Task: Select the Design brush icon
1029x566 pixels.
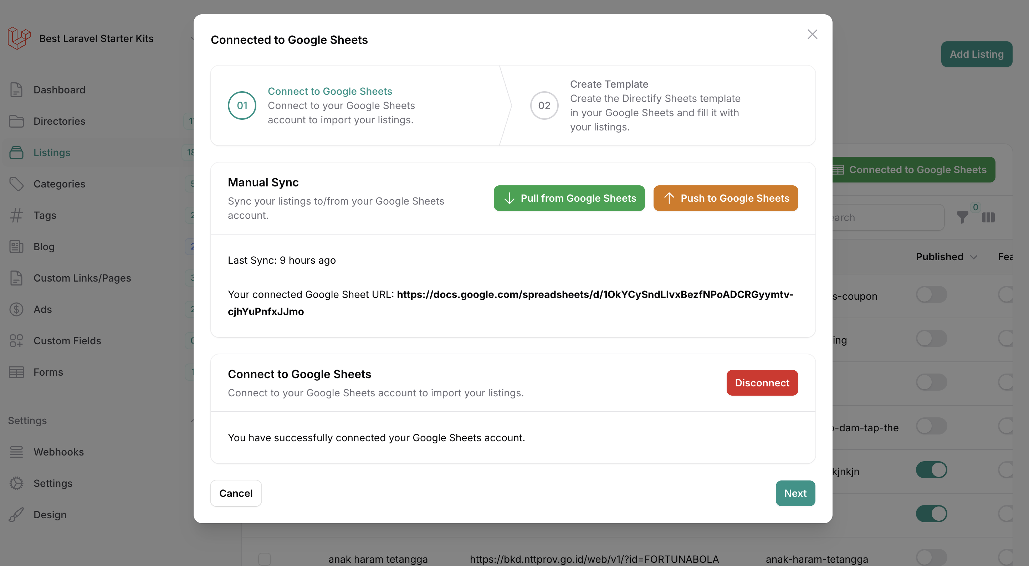Action: pyautogui.click(x=16, y=514)
